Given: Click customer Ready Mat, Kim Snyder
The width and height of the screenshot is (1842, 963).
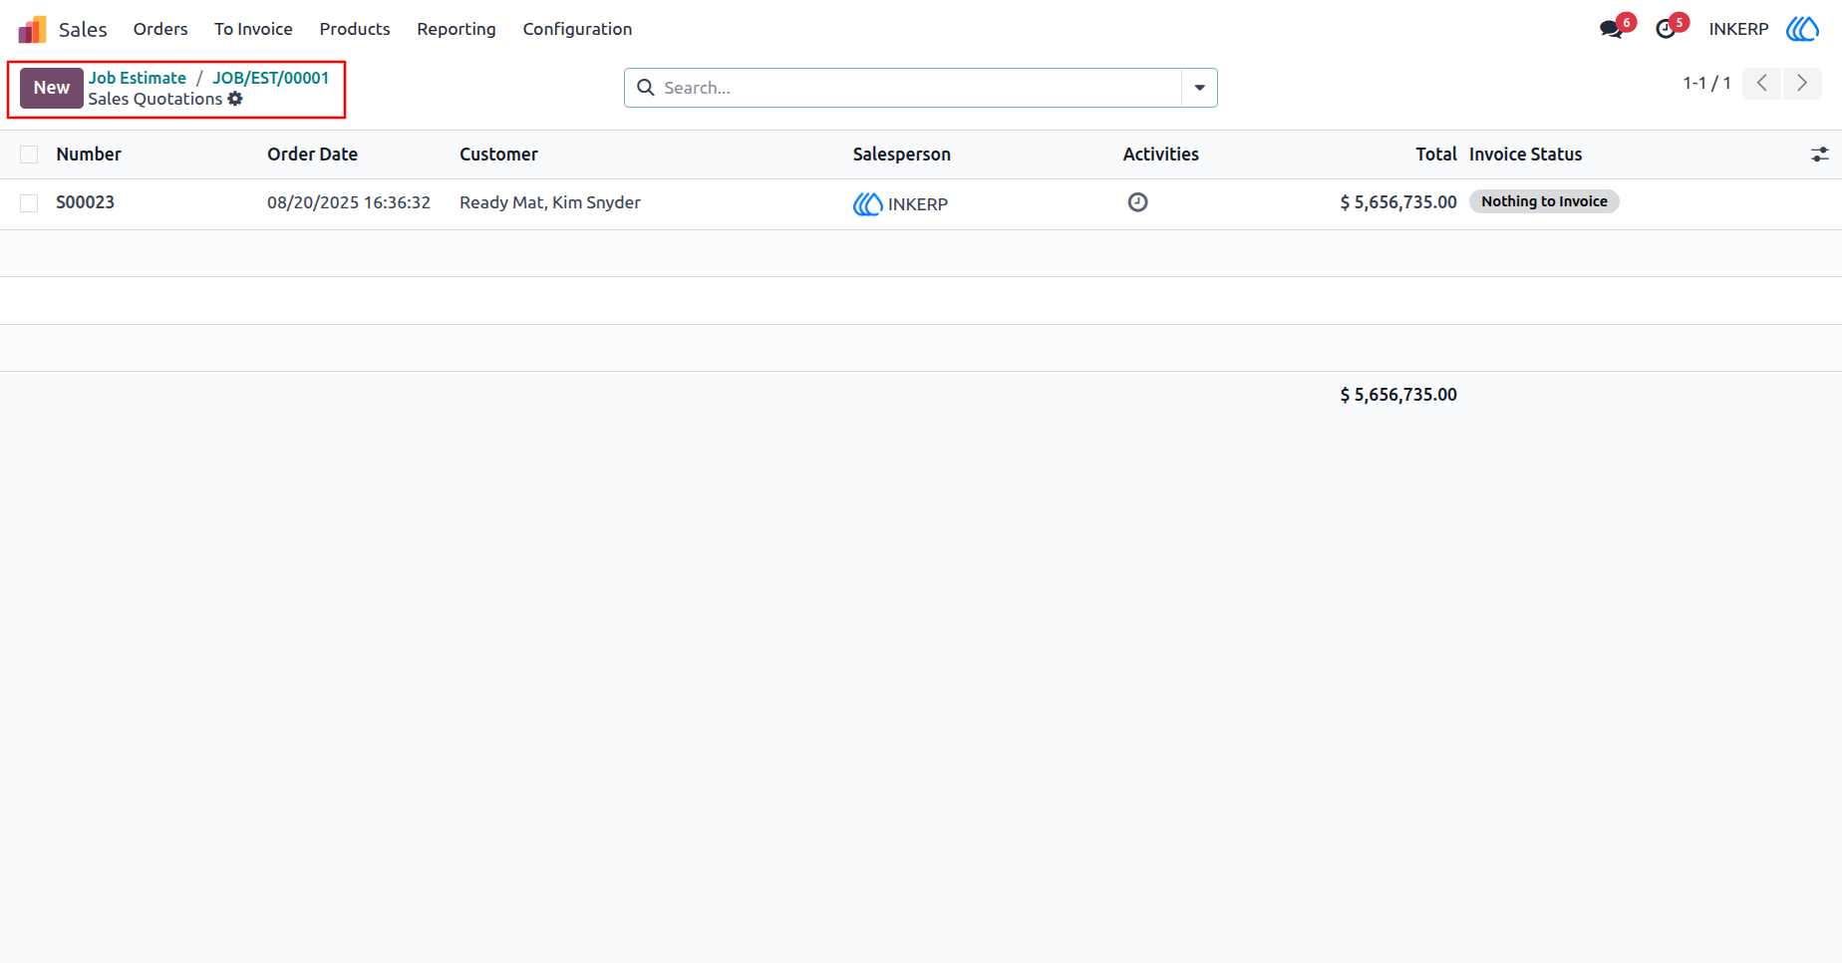Looking at the screenshot, I should (550, 202).
